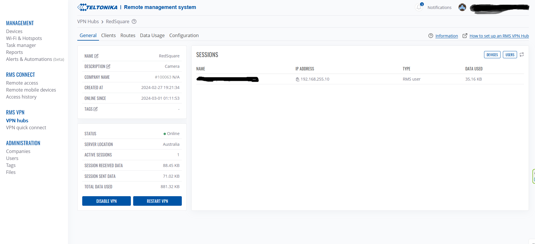Click the RMS user type cell
The height and width of the screenshot is (244, 535).
pos(412,79)
